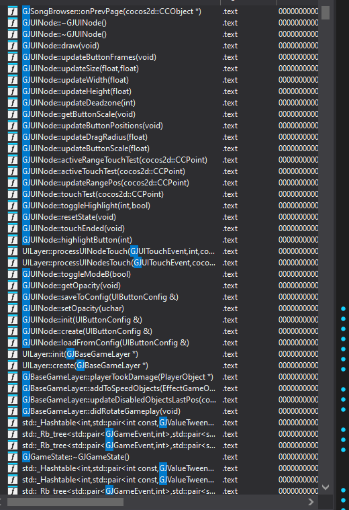Click function icon beside GJUINode::activeTouchTest
The image size is (349, 510).
click(x=12, y=171)
